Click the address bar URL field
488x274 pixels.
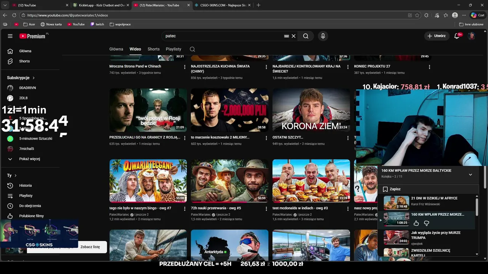tap(213, 15)
